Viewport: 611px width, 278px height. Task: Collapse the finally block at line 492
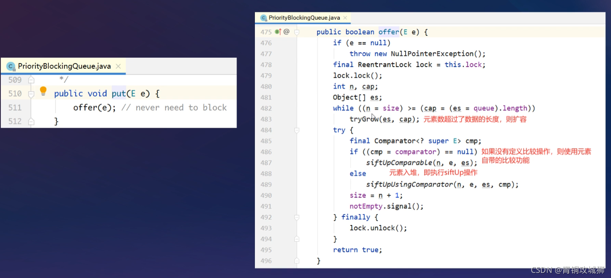(297, 217)
